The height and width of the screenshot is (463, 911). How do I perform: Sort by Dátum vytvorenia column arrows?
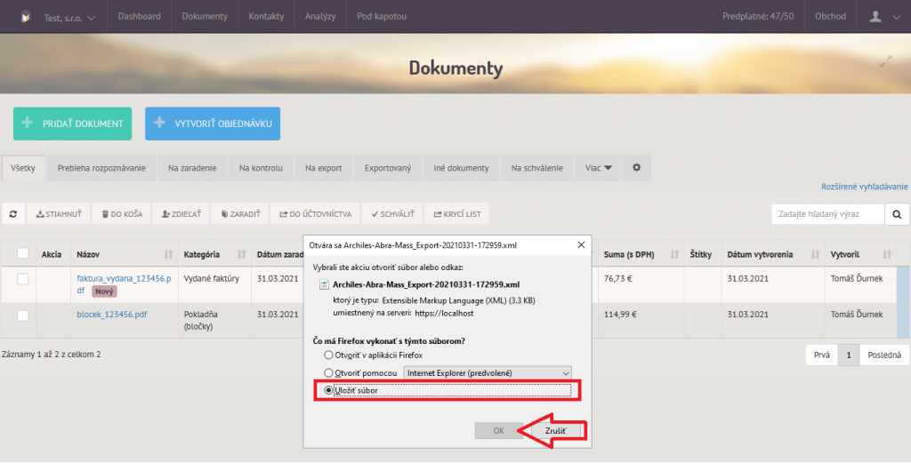[x=815, y=254]
